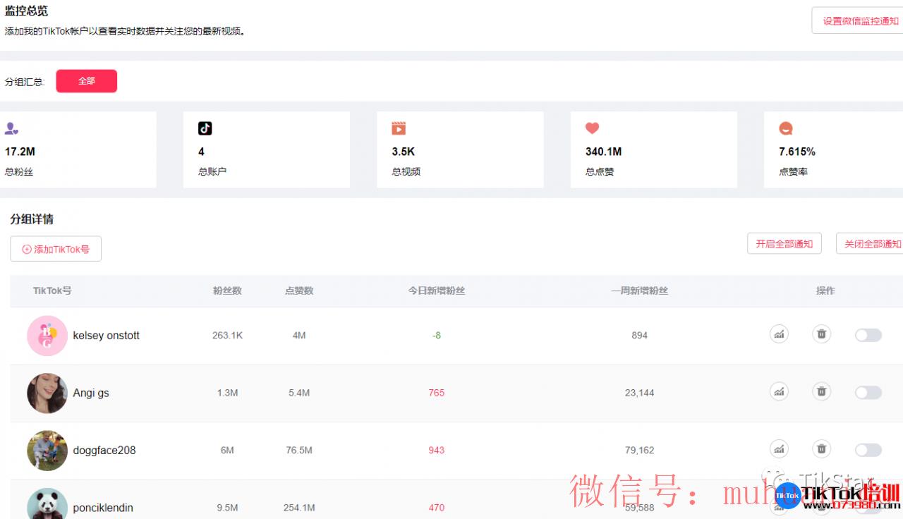Click the TikTok号 column header
This screenshot has width=903, height=519.
52,291
